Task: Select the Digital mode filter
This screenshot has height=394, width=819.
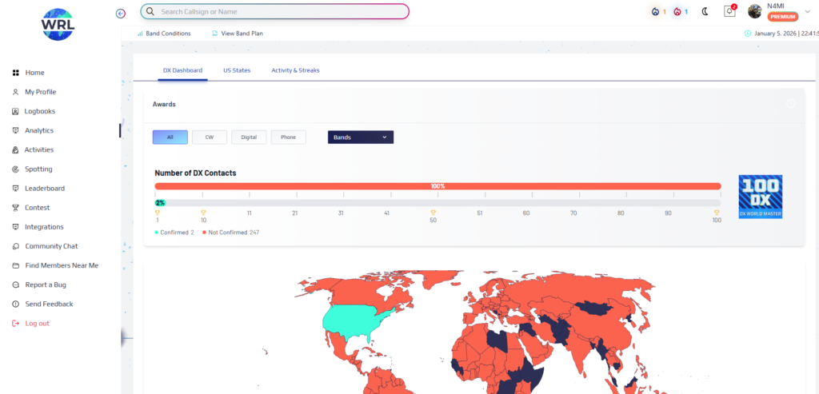Action: pyautogui.click(x=249, y=137)
